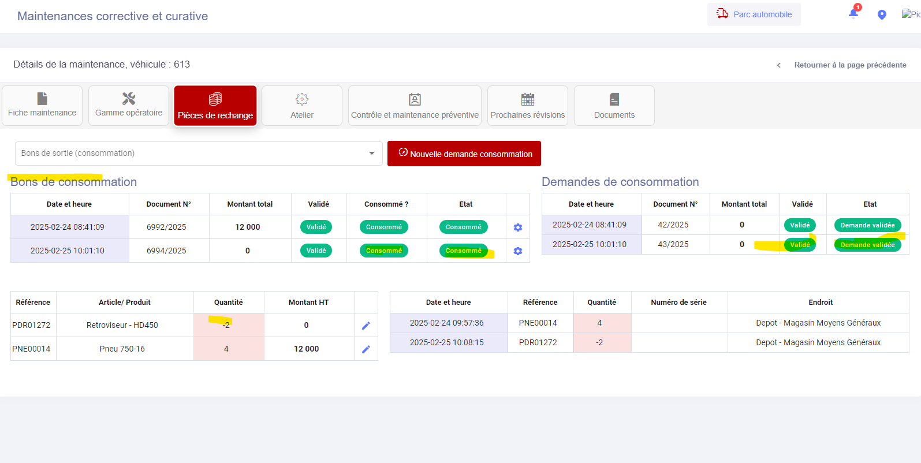921x463 pixels.
Task: Click the notification bell icon
Action: [853, 14]
